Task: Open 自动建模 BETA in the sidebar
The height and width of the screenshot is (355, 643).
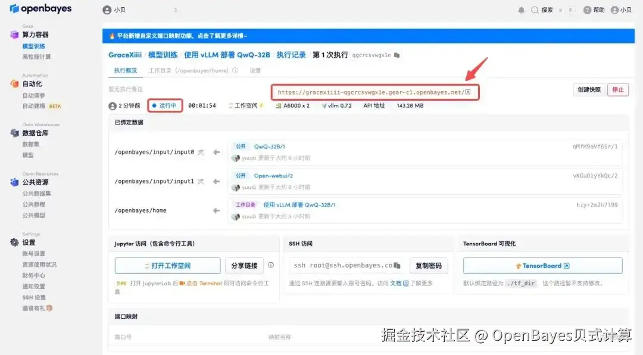Action: (42, 106)
